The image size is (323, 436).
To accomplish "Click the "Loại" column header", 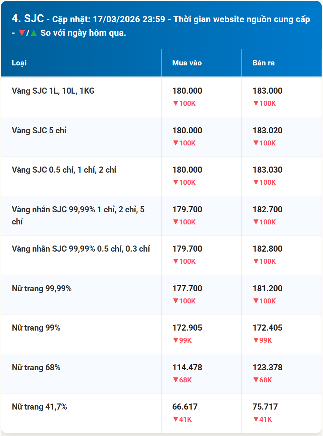I will [19, 63].
